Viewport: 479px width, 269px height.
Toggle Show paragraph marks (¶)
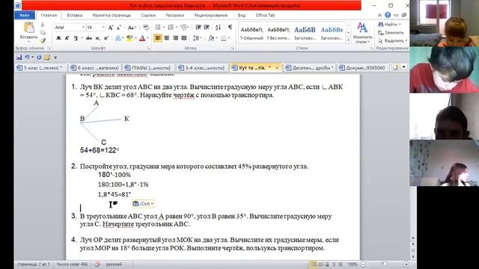(230, 28)
